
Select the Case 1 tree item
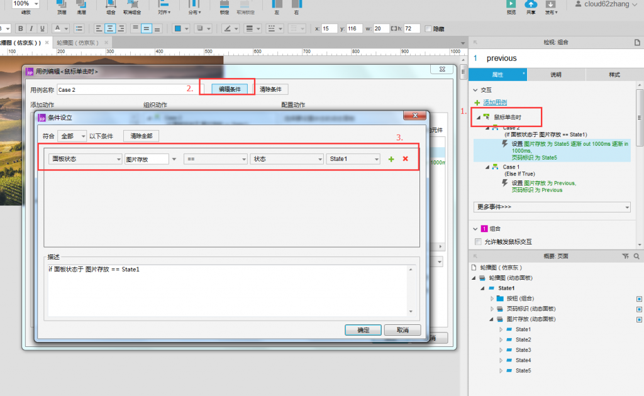511,167
